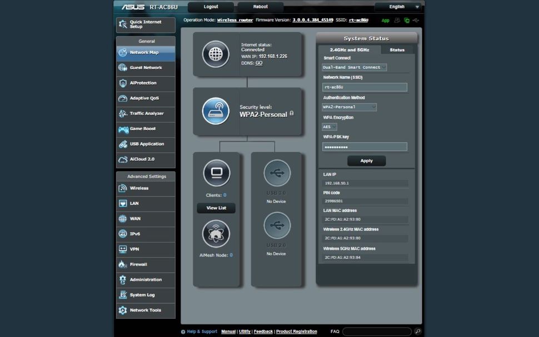Click the green App icon in header
The height and width of the screenshot is (337, 539).
pos(385,21)
